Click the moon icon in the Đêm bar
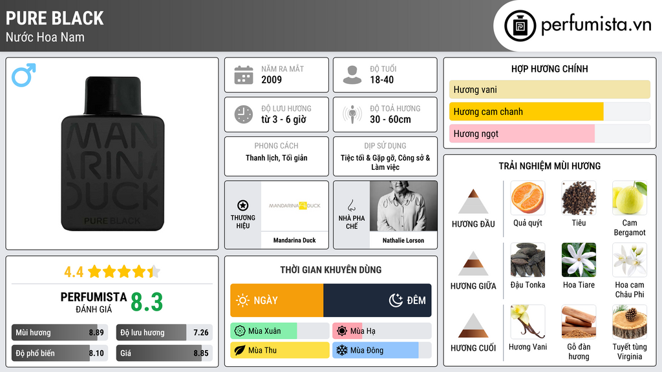Screen dimensions: 662x372 coord(396,300)
